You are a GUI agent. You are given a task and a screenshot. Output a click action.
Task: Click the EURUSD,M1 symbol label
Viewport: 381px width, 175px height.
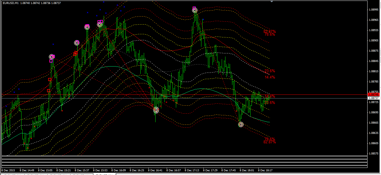(x=10, y=3)
